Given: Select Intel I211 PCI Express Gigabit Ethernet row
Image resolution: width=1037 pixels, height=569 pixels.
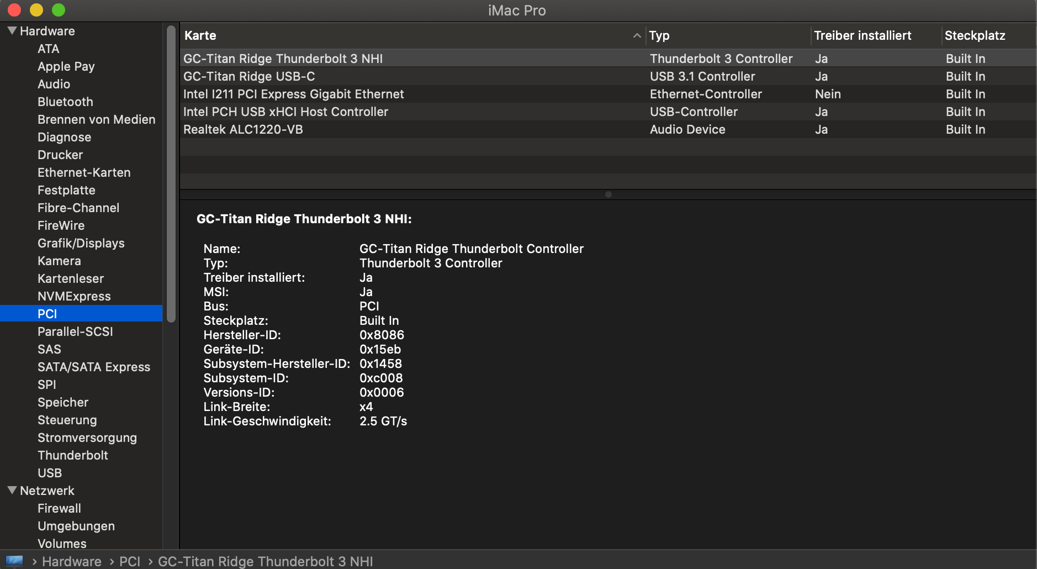Looking at the screenshot, I should click(607, 94).
